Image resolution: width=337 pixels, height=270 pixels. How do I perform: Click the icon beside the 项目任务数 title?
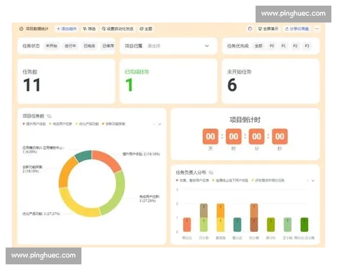tap(49, 116)
